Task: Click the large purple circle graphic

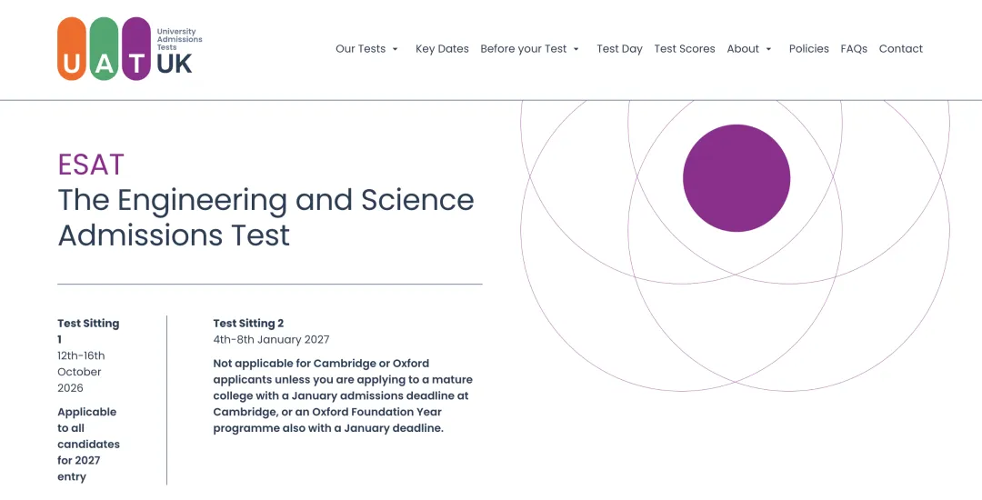Action: click(736, 178)
